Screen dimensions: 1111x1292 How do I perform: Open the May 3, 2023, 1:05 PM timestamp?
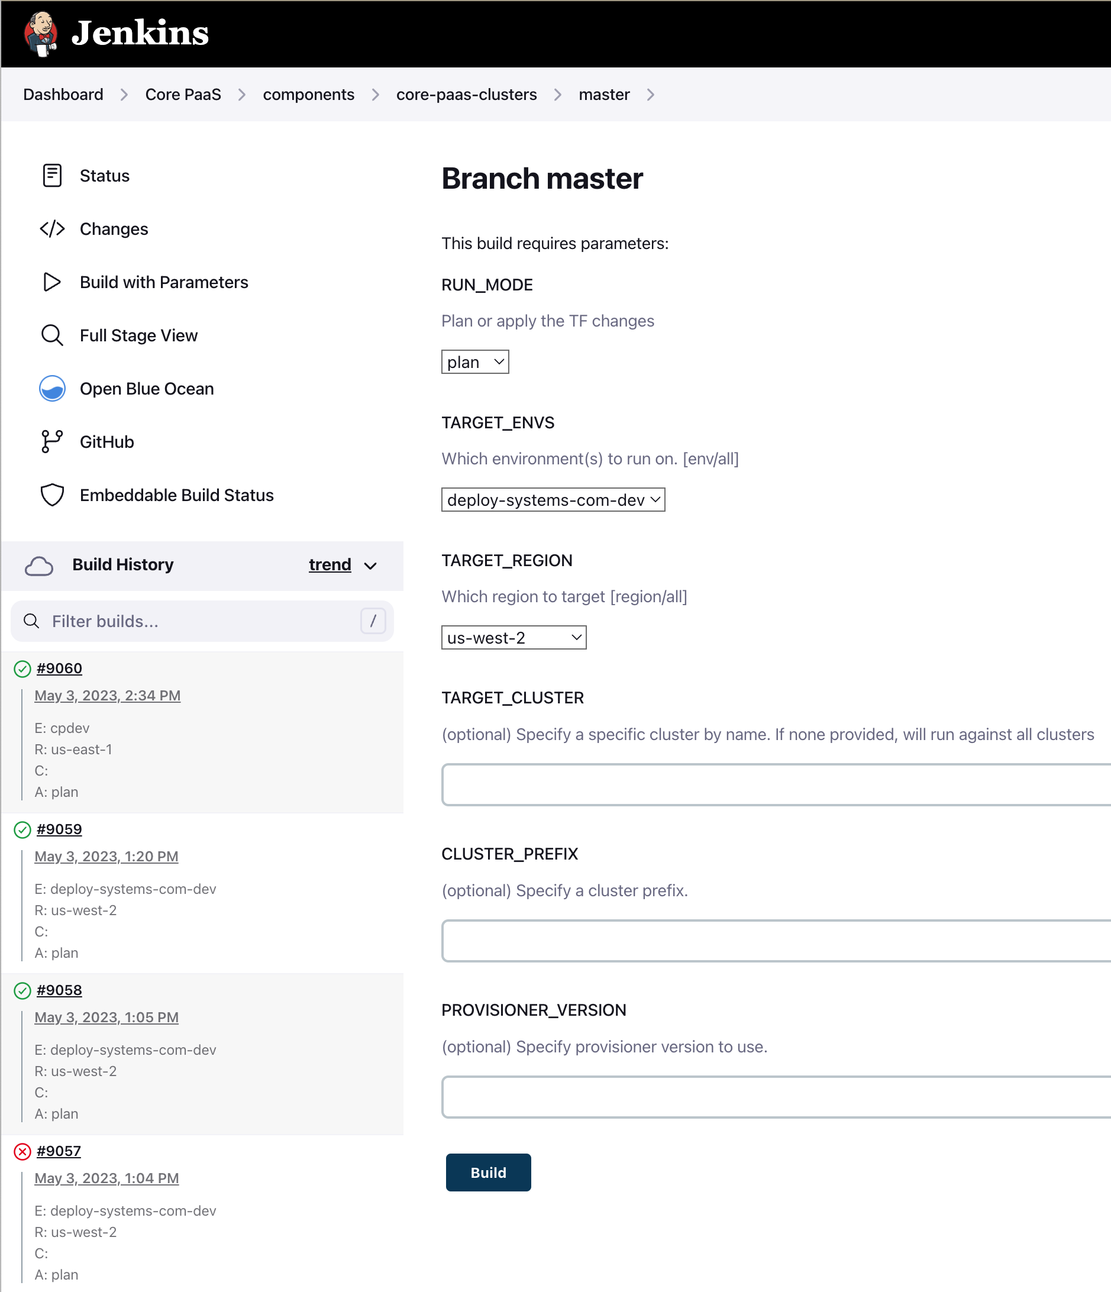[106, 1018]
